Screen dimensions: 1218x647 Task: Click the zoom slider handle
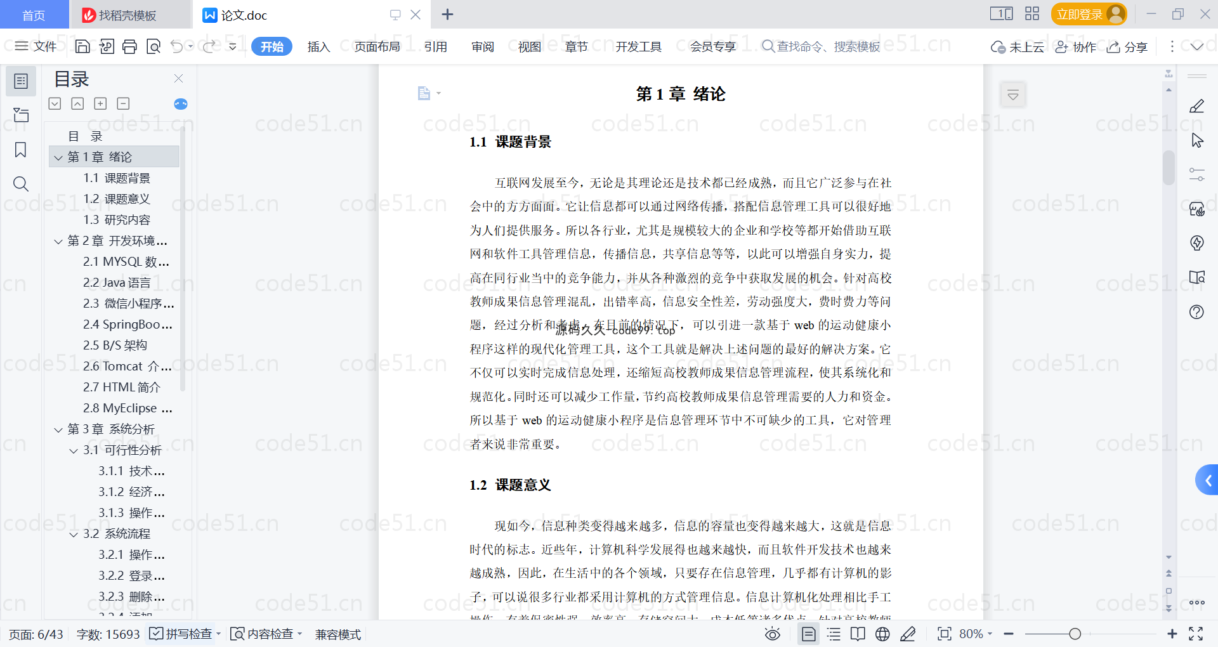coord(1075,634)
